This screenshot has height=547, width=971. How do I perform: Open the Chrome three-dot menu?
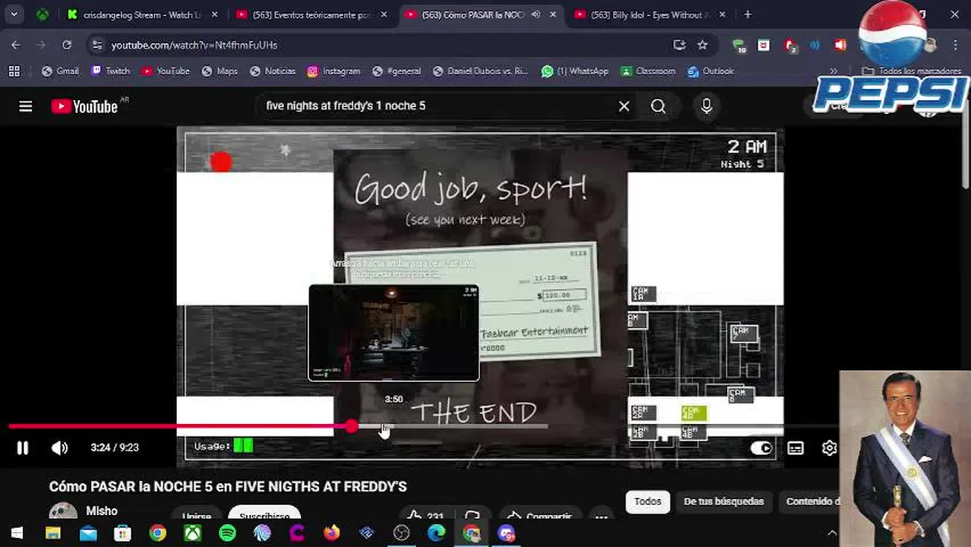(x=956, y=45)
